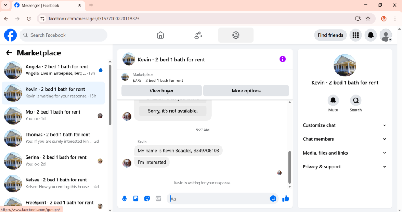Open a new browser tab
402x212 pixels.
[x=91, y=5]
